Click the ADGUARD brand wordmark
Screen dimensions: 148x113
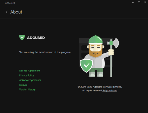[x=36, y=38]
